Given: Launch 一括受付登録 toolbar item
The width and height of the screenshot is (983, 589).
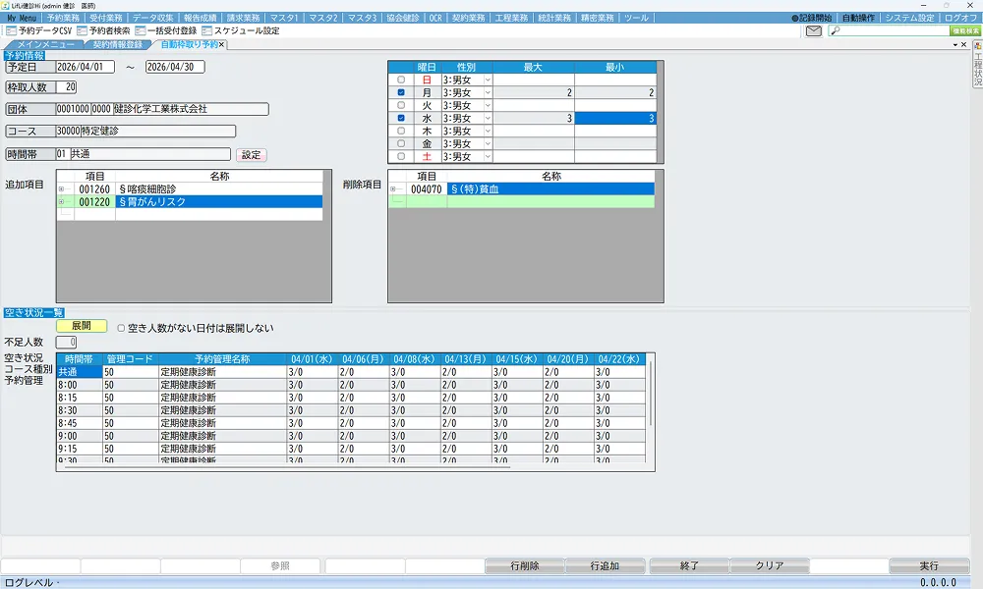Looking at the screenshot, I should (166, 30).
